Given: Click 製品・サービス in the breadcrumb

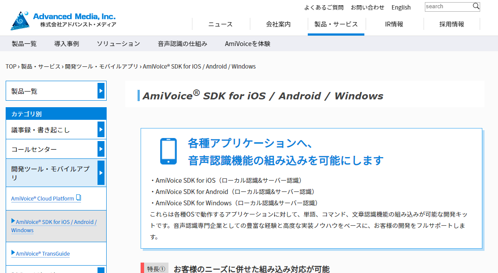Looking at the screenshot, I should (x=40, y=66).
